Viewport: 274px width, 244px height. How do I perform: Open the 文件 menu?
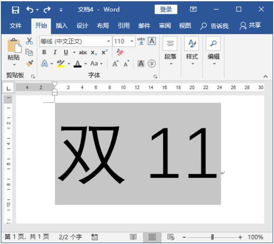point(16,26)
